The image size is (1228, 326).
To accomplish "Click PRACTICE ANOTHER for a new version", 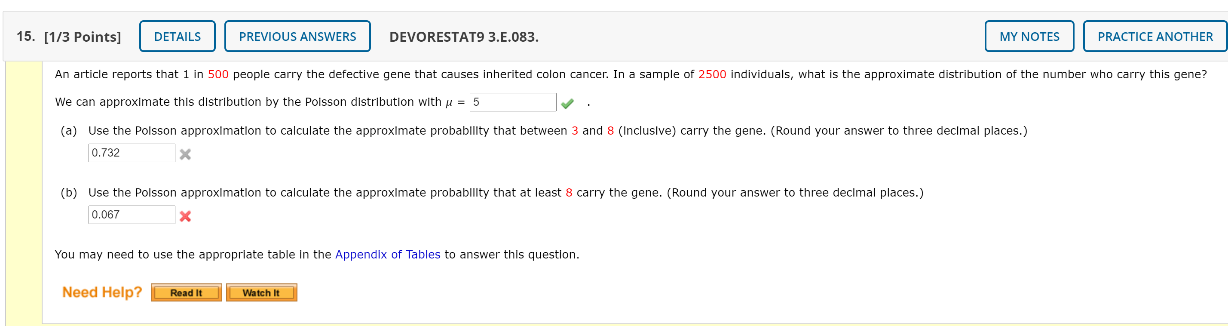I will 1155,36.
